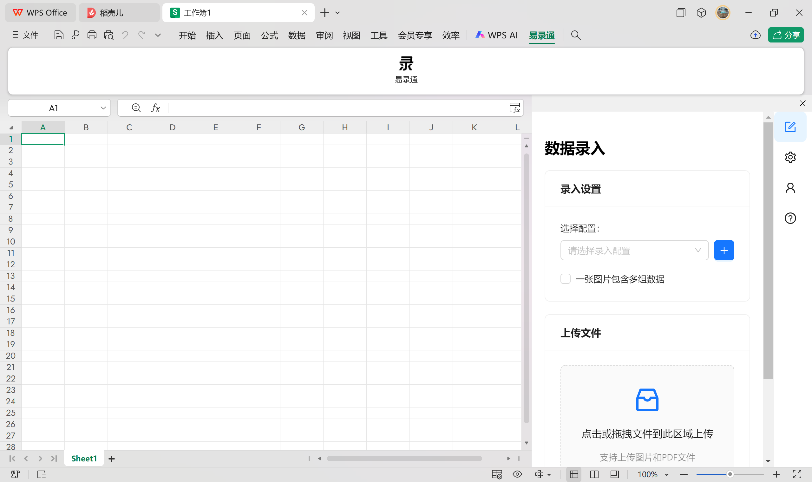This screenshot has width=812, height=482.
Task: Click the status bar macro recording icon
Action: pos(15,474)
